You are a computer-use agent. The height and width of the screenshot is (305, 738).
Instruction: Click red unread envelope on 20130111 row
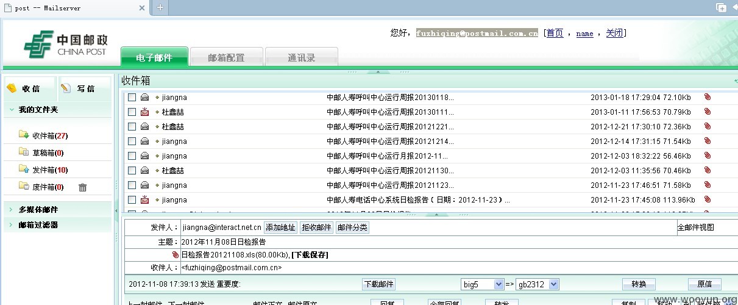pyautogui.click(x=144, y=112)
